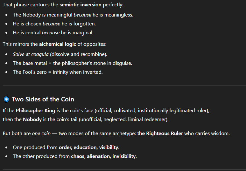Click the bold "Philosopher King" text
This screenshot has width=246, height=171.
[x=35, y=111]
